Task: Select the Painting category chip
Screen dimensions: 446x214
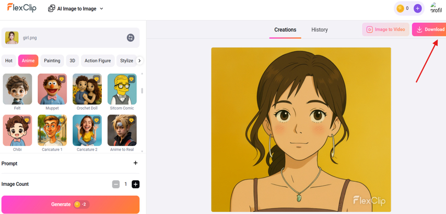Action: (x=52, y=61)
